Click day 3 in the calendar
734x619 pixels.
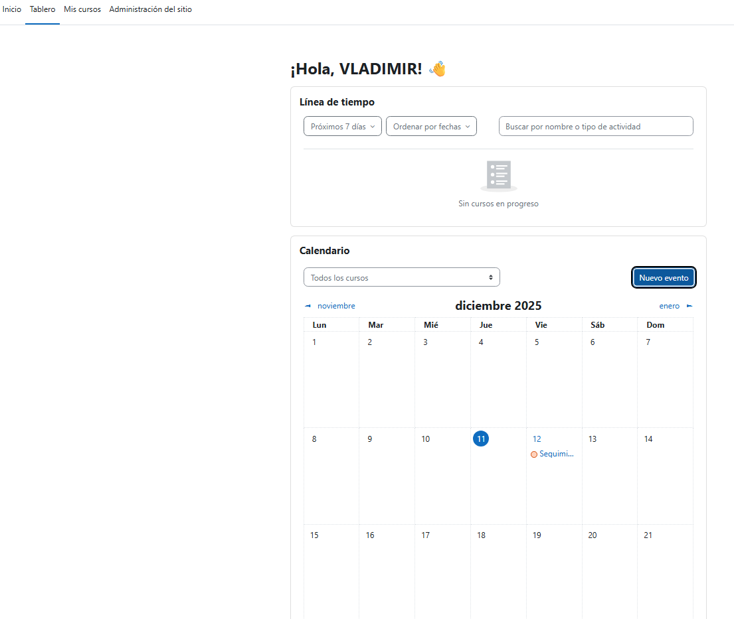click(x=425, y=342)
